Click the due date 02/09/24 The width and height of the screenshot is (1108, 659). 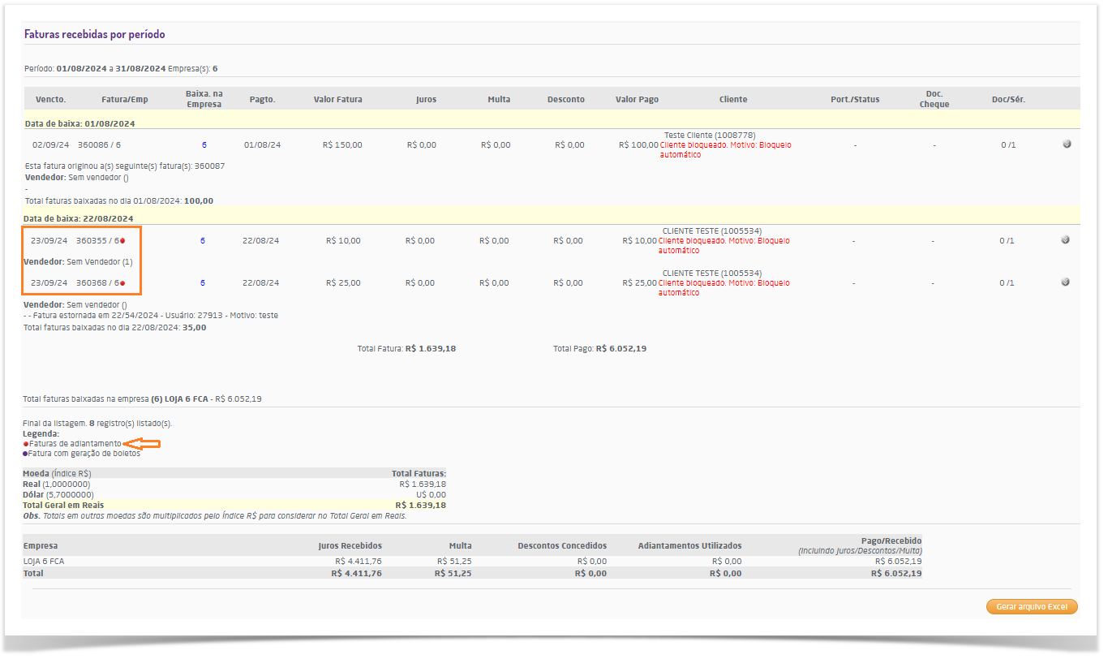[51, 144]
